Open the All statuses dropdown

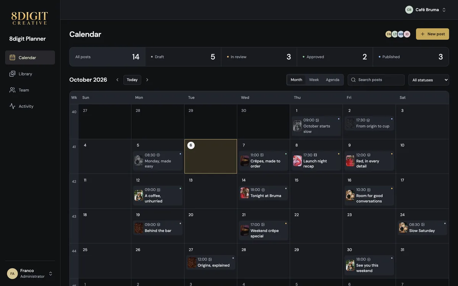click(x=429, y=80)
